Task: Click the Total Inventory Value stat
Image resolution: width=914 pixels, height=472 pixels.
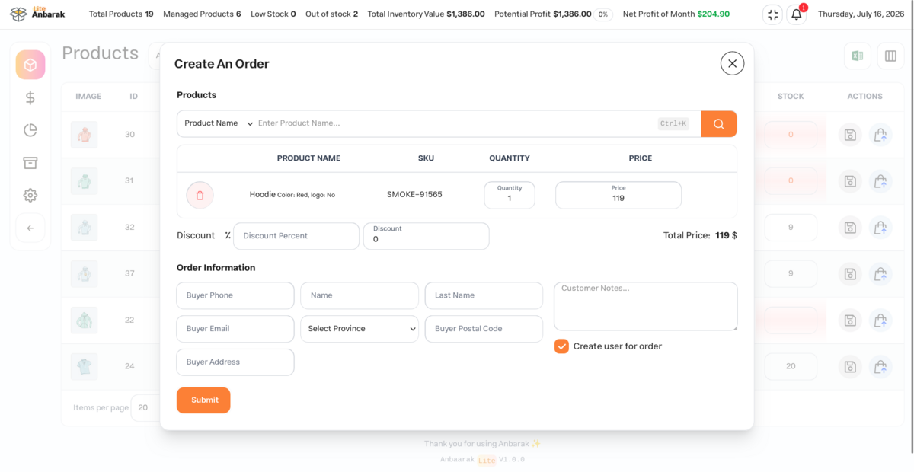Action: pos(426,14)
